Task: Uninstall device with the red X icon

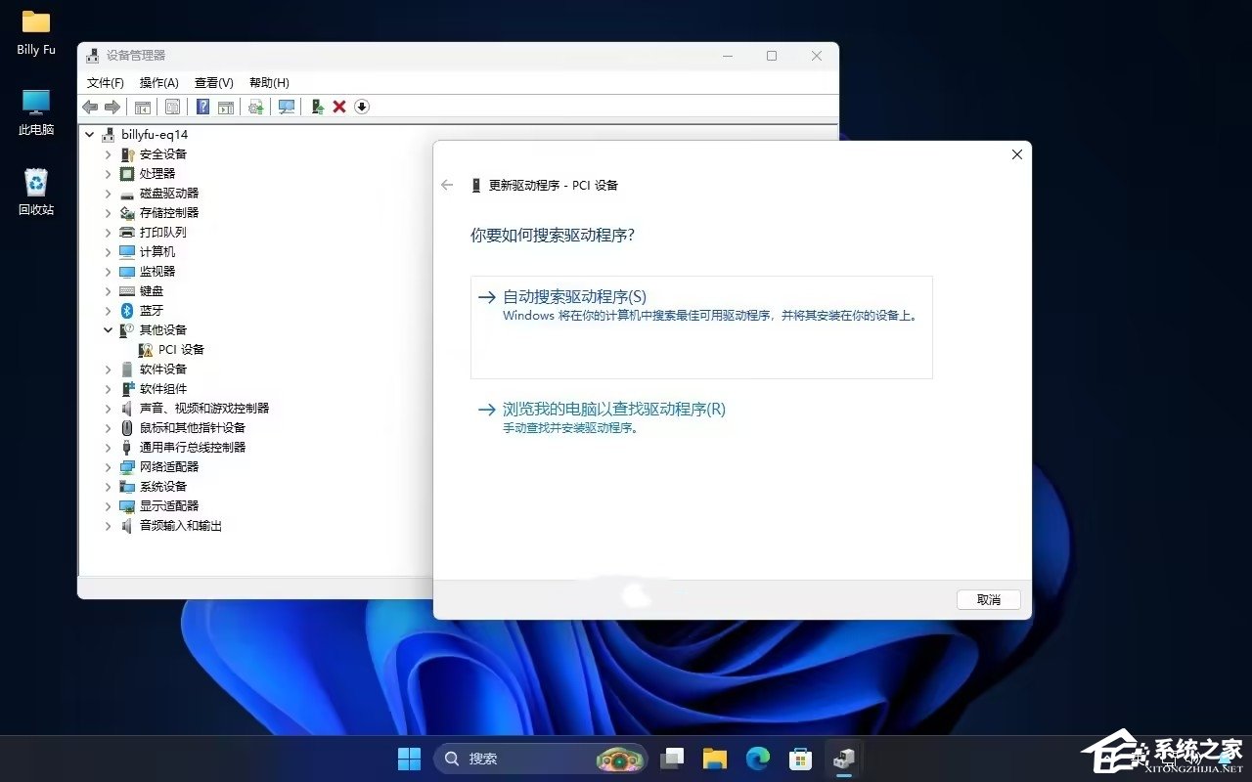Action: [339, 107]
